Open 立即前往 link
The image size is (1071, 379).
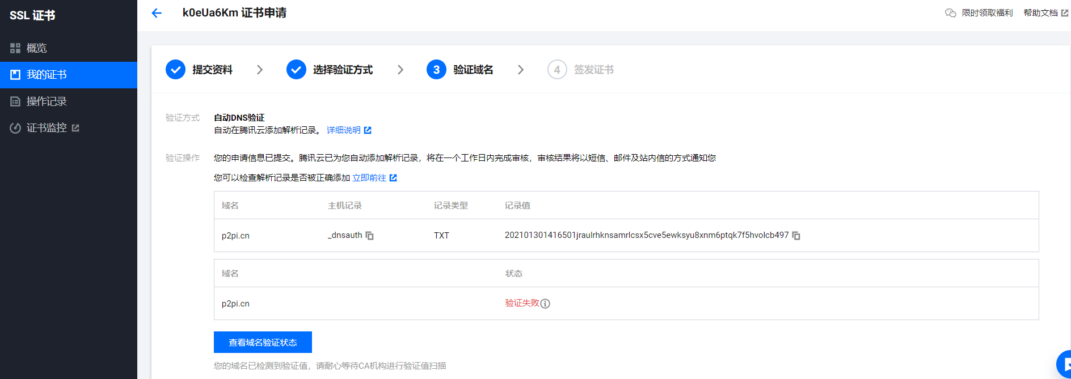point(369,178)
